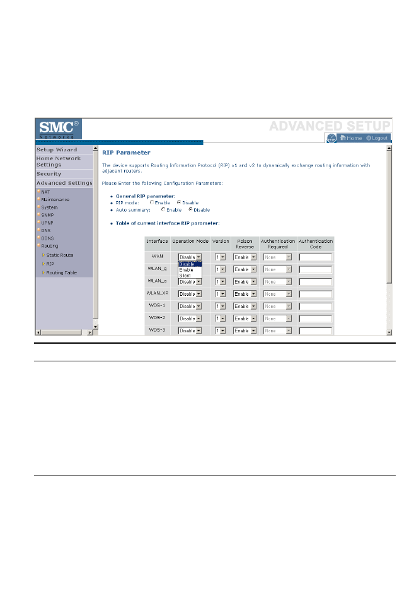The height and width of the screenshot is (613, 397).
Task: Open WDS-1 Poison Reverse dropdown
Action: coord(245,306)
